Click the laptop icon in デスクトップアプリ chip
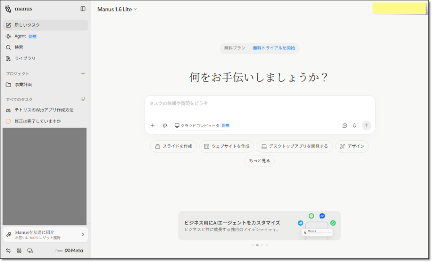The width and height of the screenshot is (432, 262). [264, 147]
